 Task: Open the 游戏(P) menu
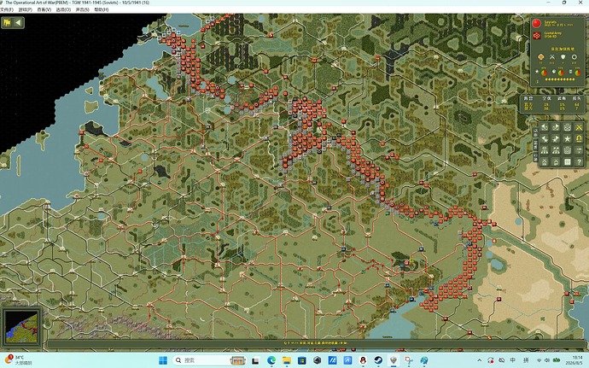(x=25, y=9)
